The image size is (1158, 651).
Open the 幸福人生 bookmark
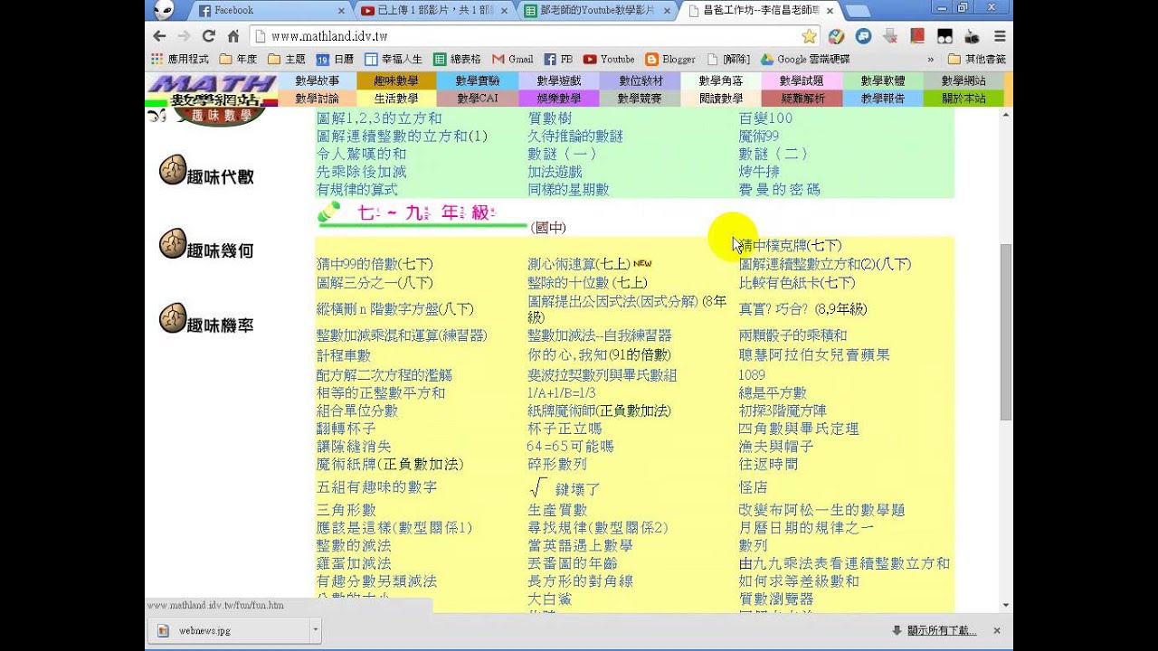394,60
